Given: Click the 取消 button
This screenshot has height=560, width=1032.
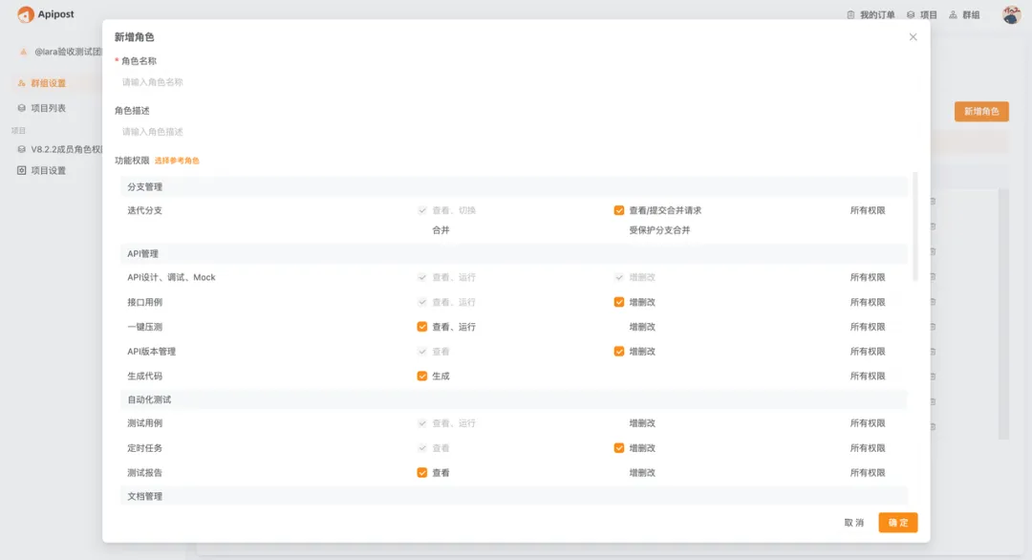Looking at the screenshot, I should coord(853,523).
